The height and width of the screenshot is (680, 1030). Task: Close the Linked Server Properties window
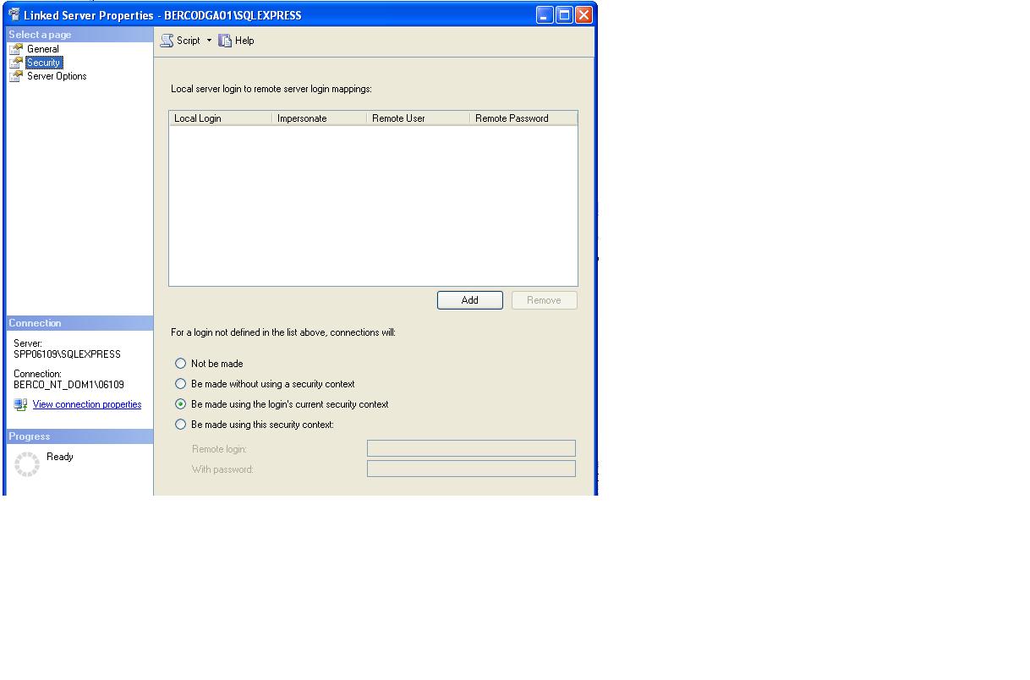click(583, 14)
